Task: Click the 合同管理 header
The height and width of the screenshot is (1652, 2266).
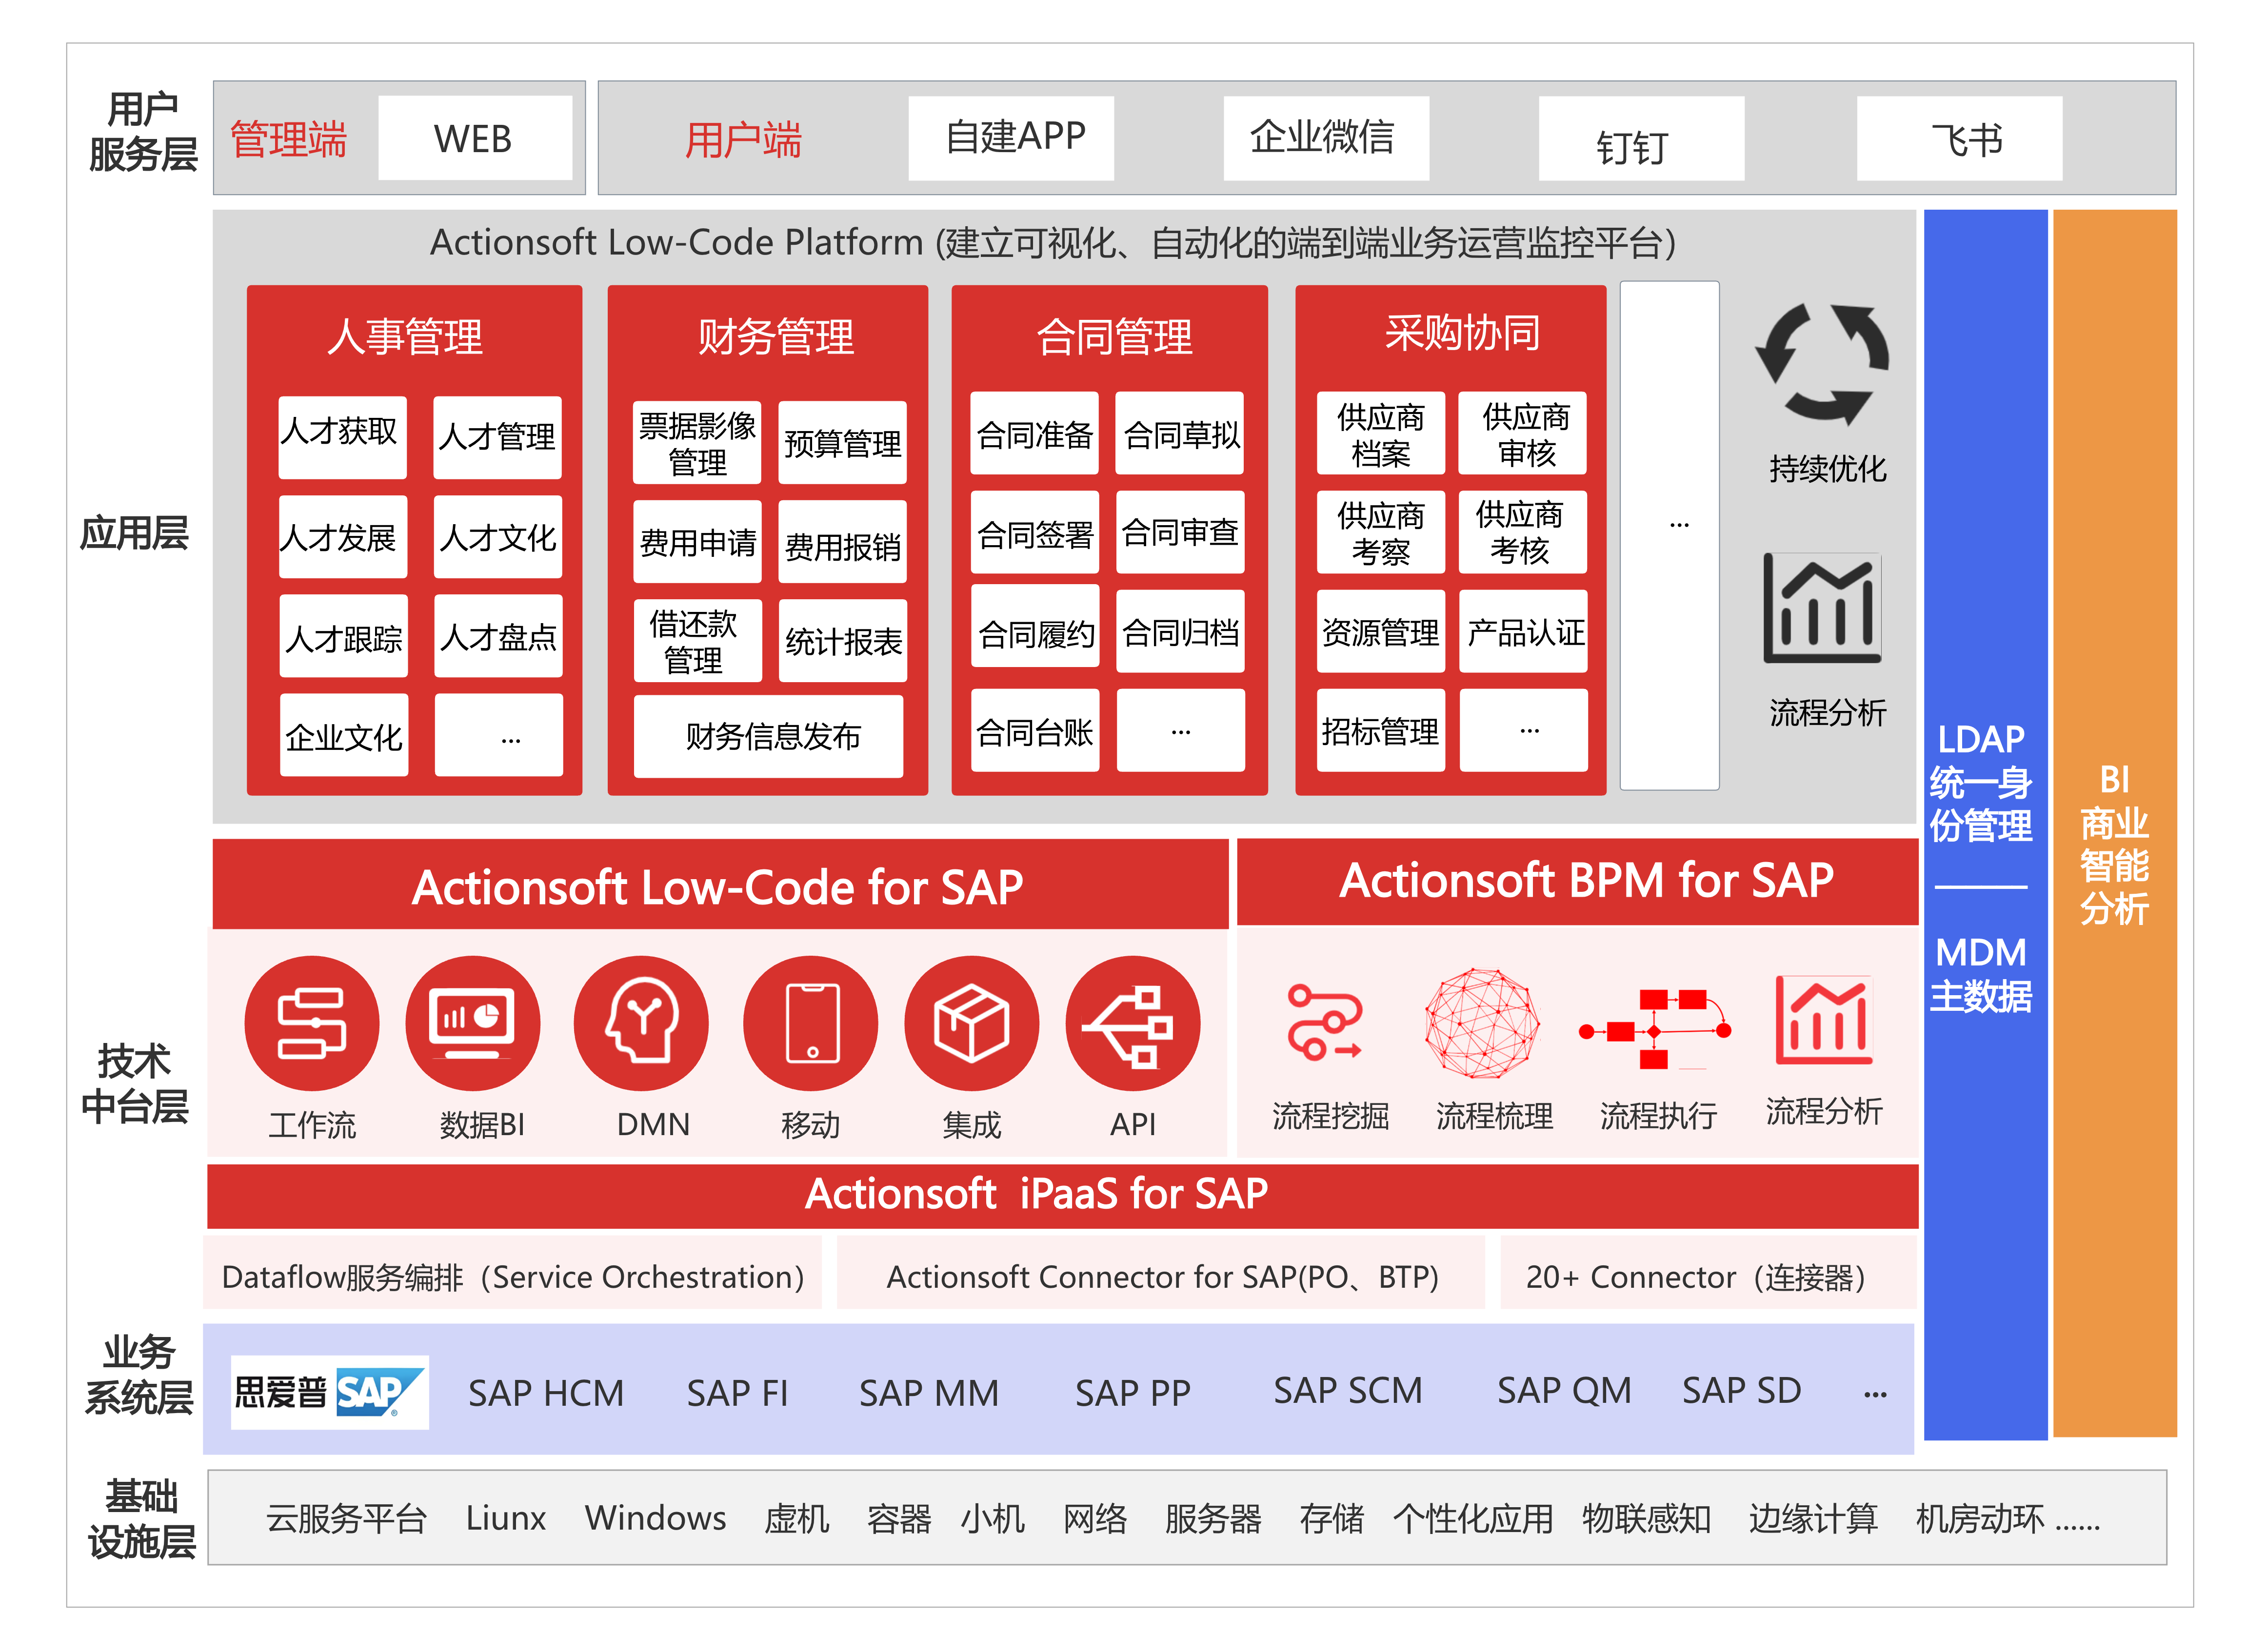Action: point(1114,336)
